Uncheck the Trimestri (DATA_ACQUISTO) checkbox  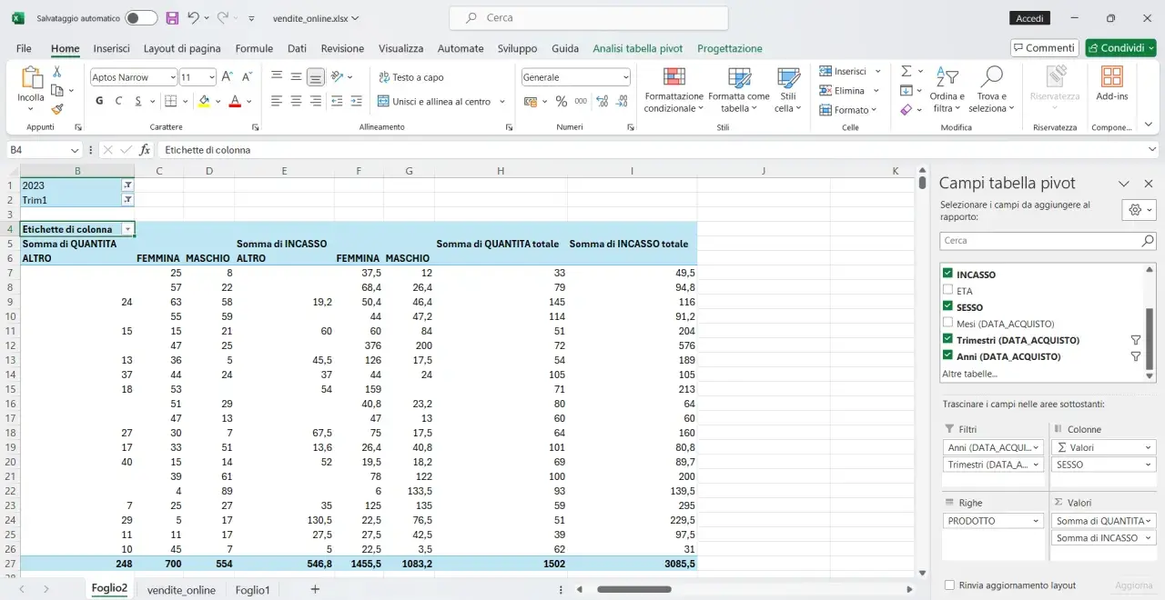(948, 339)
